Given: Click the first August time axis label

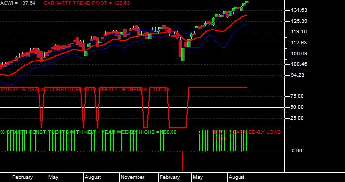Looking at the screenshot, I should (93, 177).
